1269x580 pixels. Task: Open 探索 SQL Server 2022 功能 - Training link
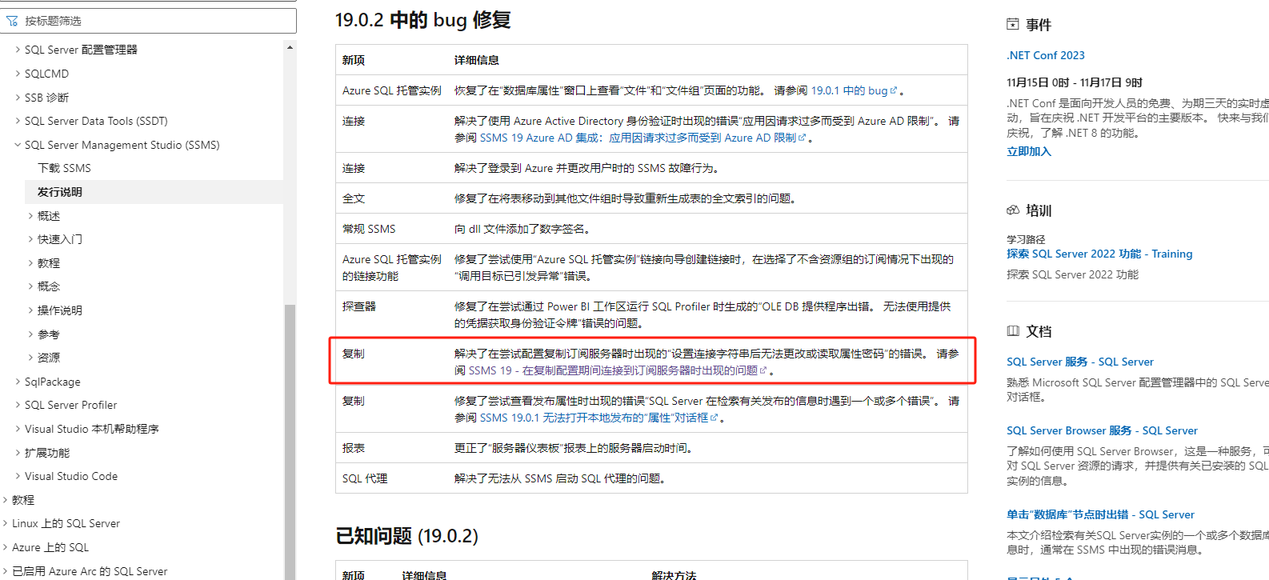tap(1099, 254)
